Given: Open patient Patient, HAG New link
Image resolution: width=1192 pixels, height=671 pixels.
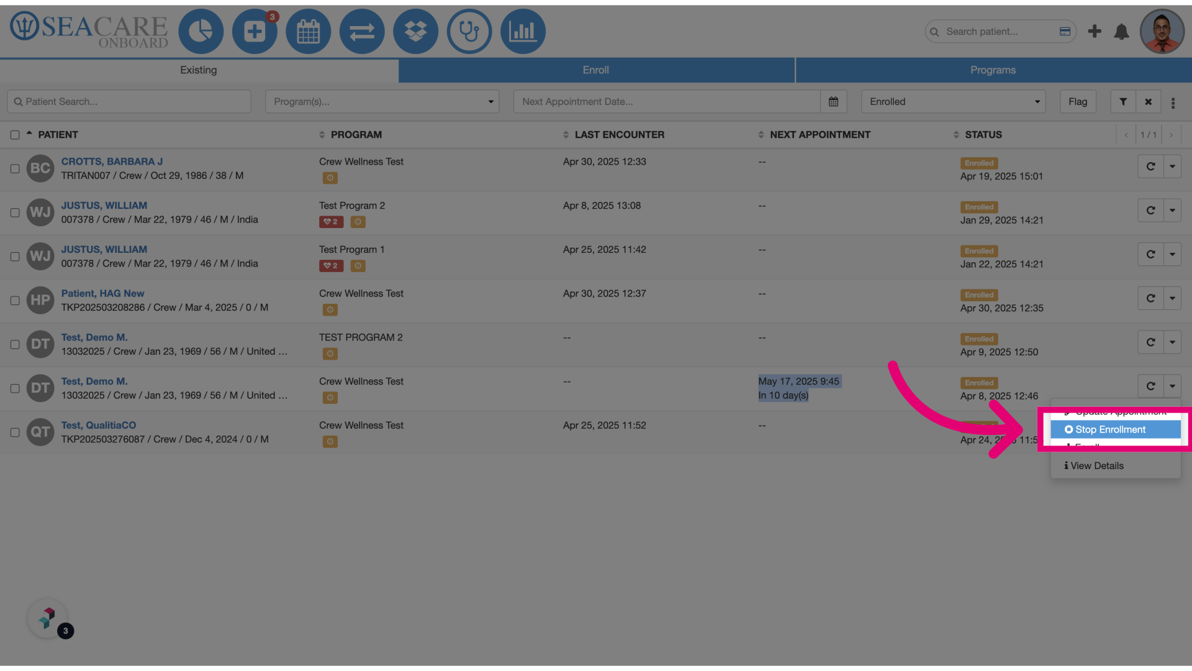Looking at the screenshot, I should (102, 293).
